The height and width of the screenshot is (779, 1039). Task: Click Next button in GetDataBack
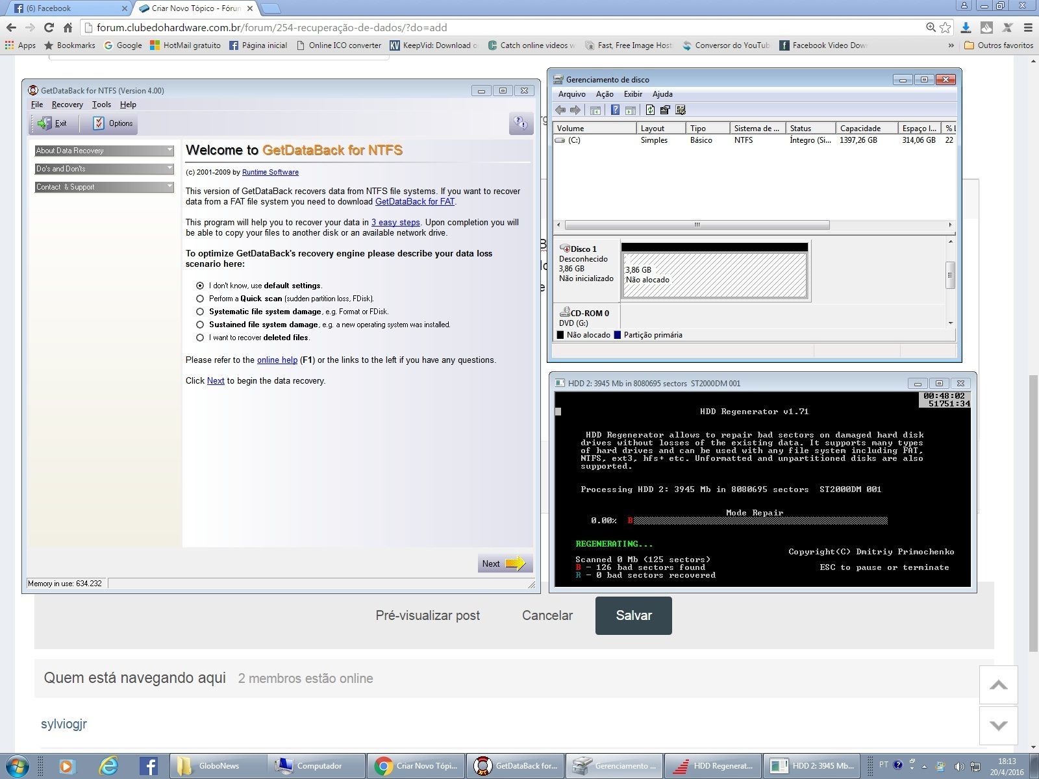click(x=505, y=563)
